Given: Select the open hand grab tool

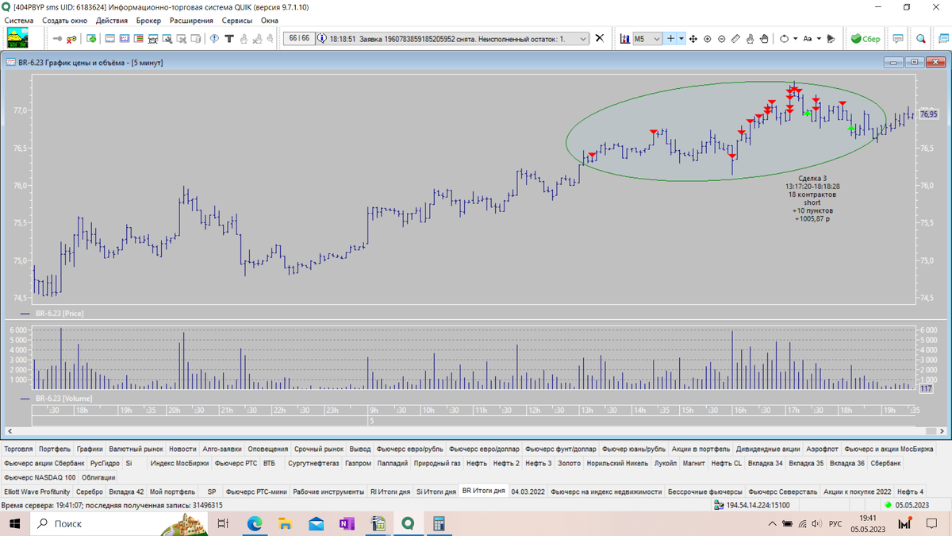Looking at the screenshot, I should (764, 38).
